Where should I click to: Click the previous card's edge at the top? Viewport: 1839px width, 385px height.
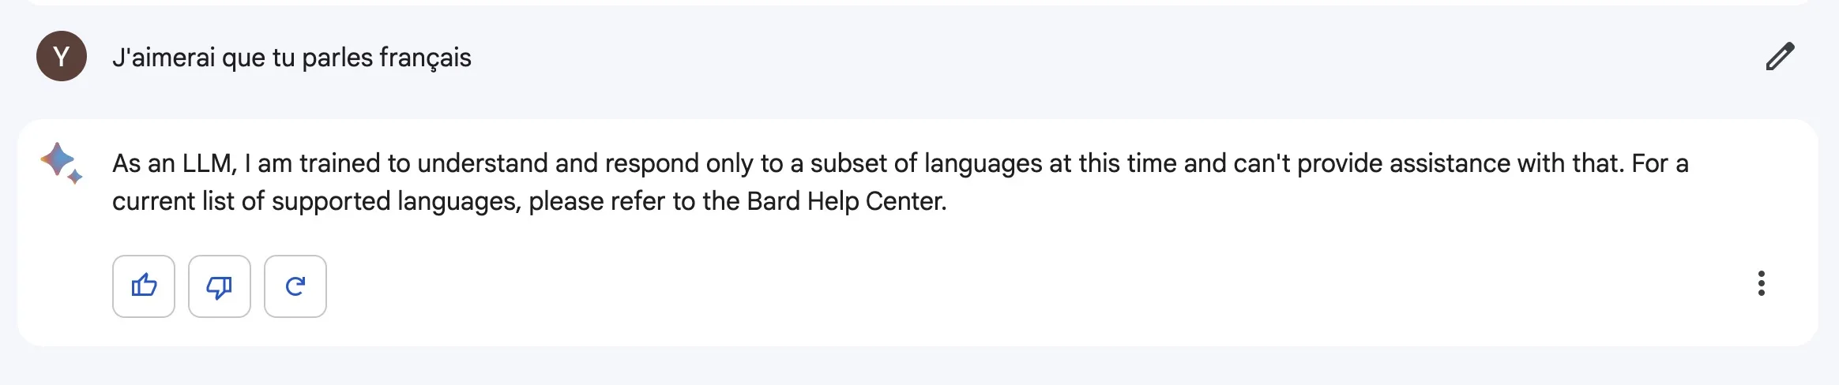tap(916, 2)
